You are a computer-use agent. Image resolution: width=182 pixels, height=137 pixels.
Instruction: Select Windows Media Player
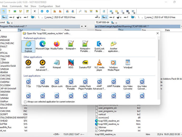click(x=113, y=65)
